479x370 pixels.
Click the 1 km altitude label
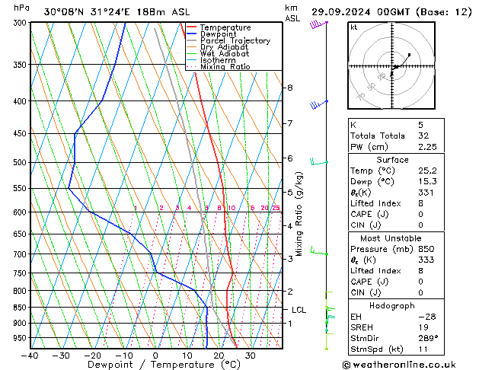[290, 324]
